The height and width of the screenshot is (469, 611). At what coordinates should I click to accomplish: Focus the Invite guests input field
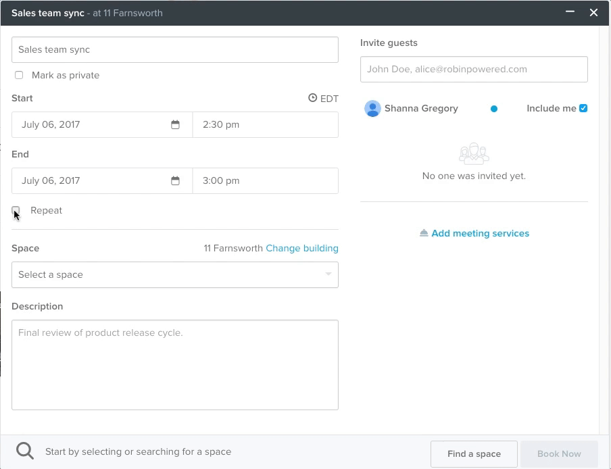(474, 70)
